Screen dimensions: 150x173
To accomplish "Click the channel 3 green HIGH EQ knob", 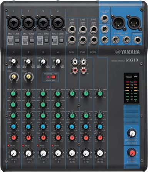I will click(x=43, y=94).
